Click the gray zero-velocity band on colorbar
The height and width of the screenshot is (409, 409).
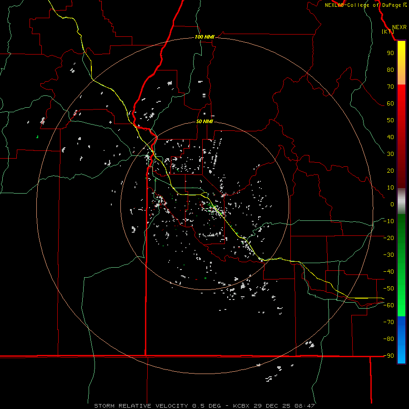(401, 201)
